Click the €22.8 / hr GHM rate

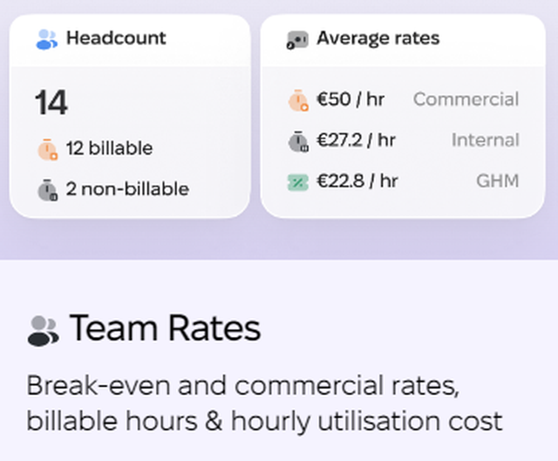pos(357,181)
